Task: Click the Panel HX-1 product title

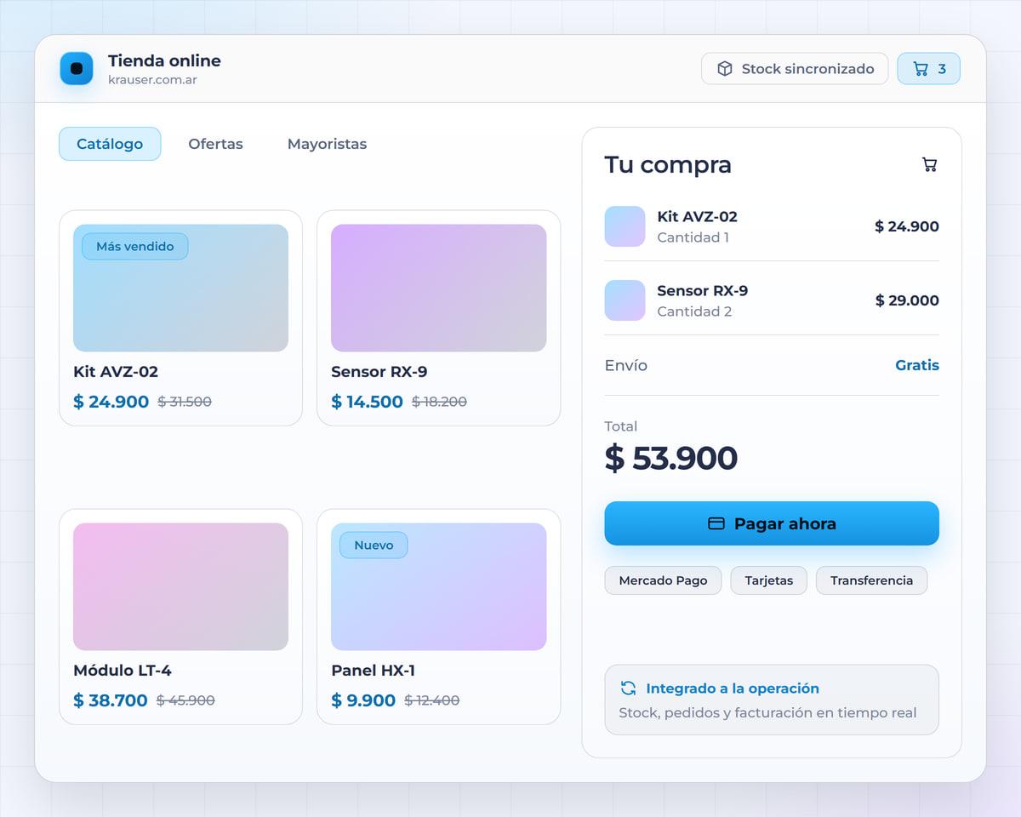Action: pos(373,671)
